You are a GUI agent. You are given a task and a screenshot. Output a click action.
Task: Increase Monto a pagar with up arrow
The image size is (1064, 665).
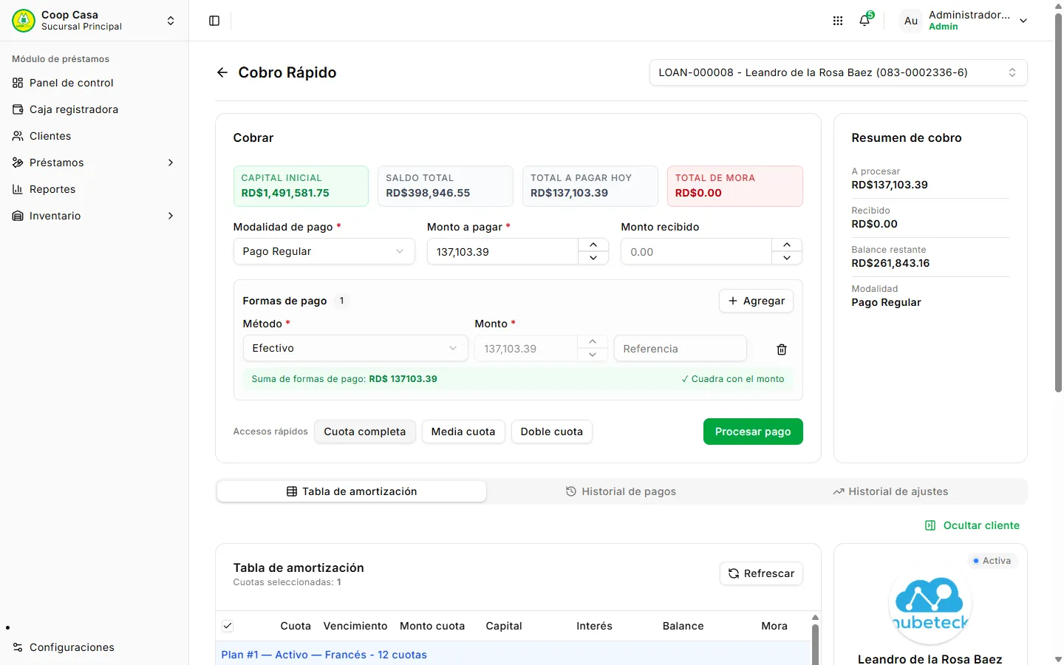(593, 245)
